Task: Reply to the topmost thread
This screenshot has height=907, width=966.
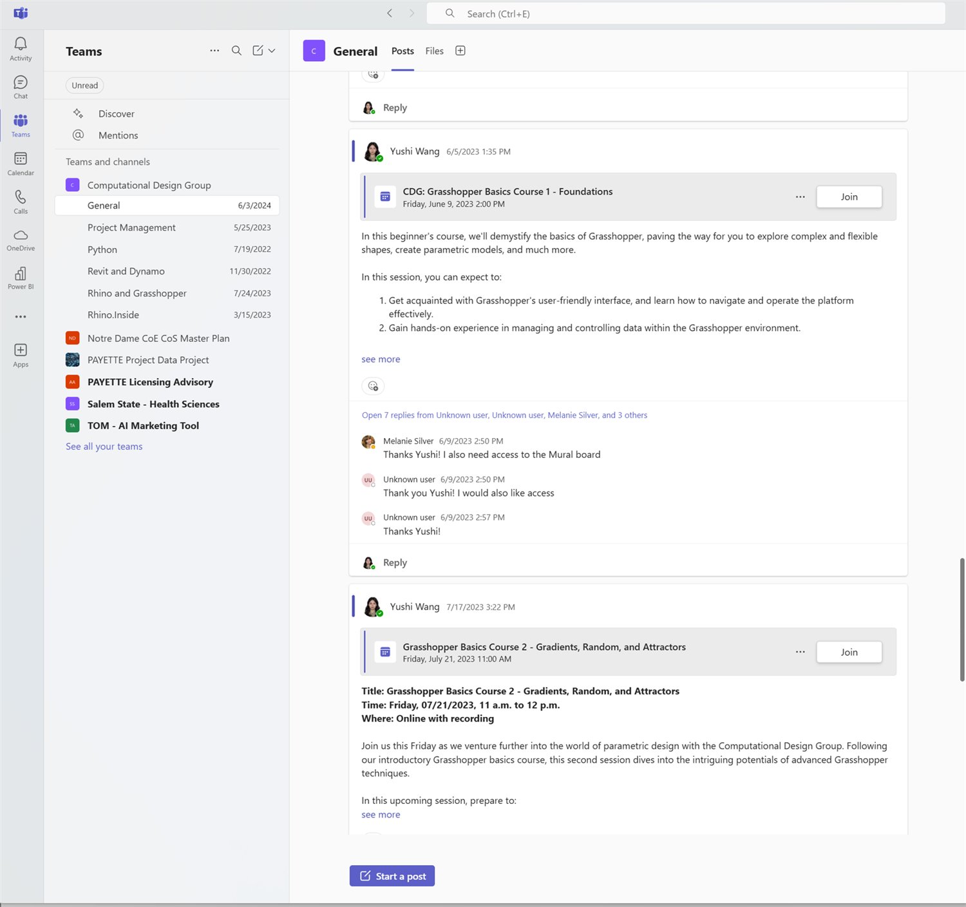Action: click(x=395, y=108)
